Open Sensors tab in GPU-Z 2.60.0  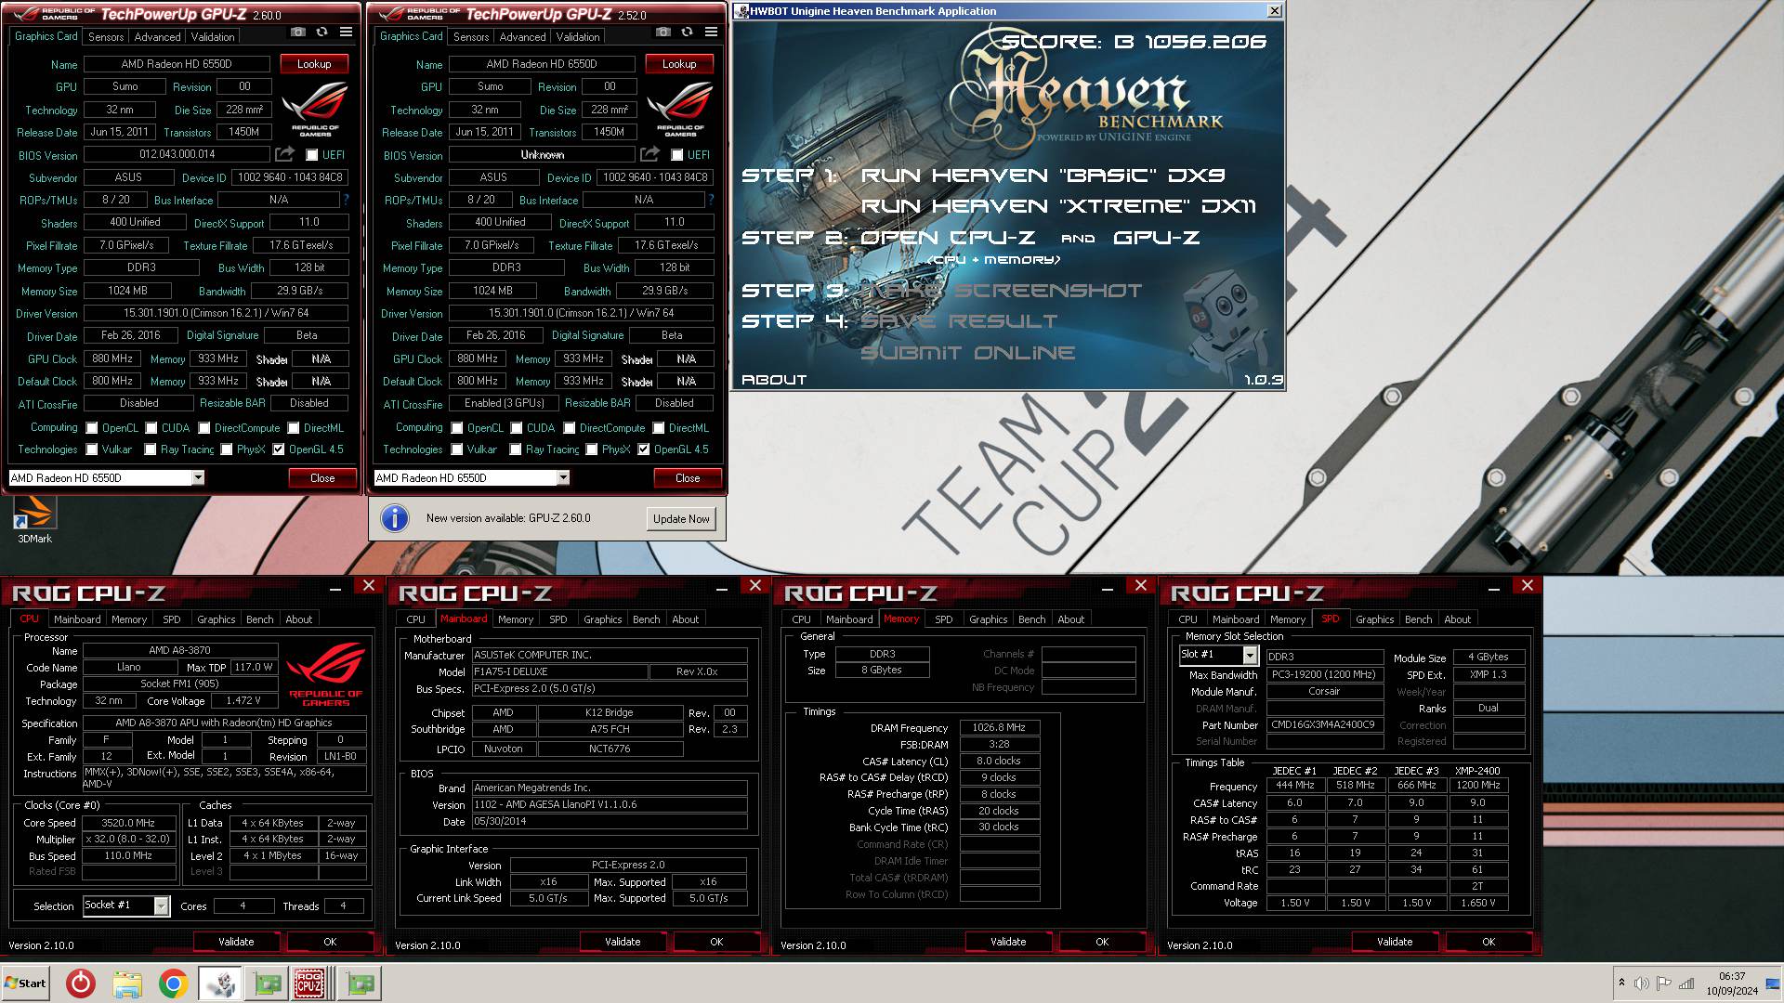pyautogui.click(x=106, y=37)
